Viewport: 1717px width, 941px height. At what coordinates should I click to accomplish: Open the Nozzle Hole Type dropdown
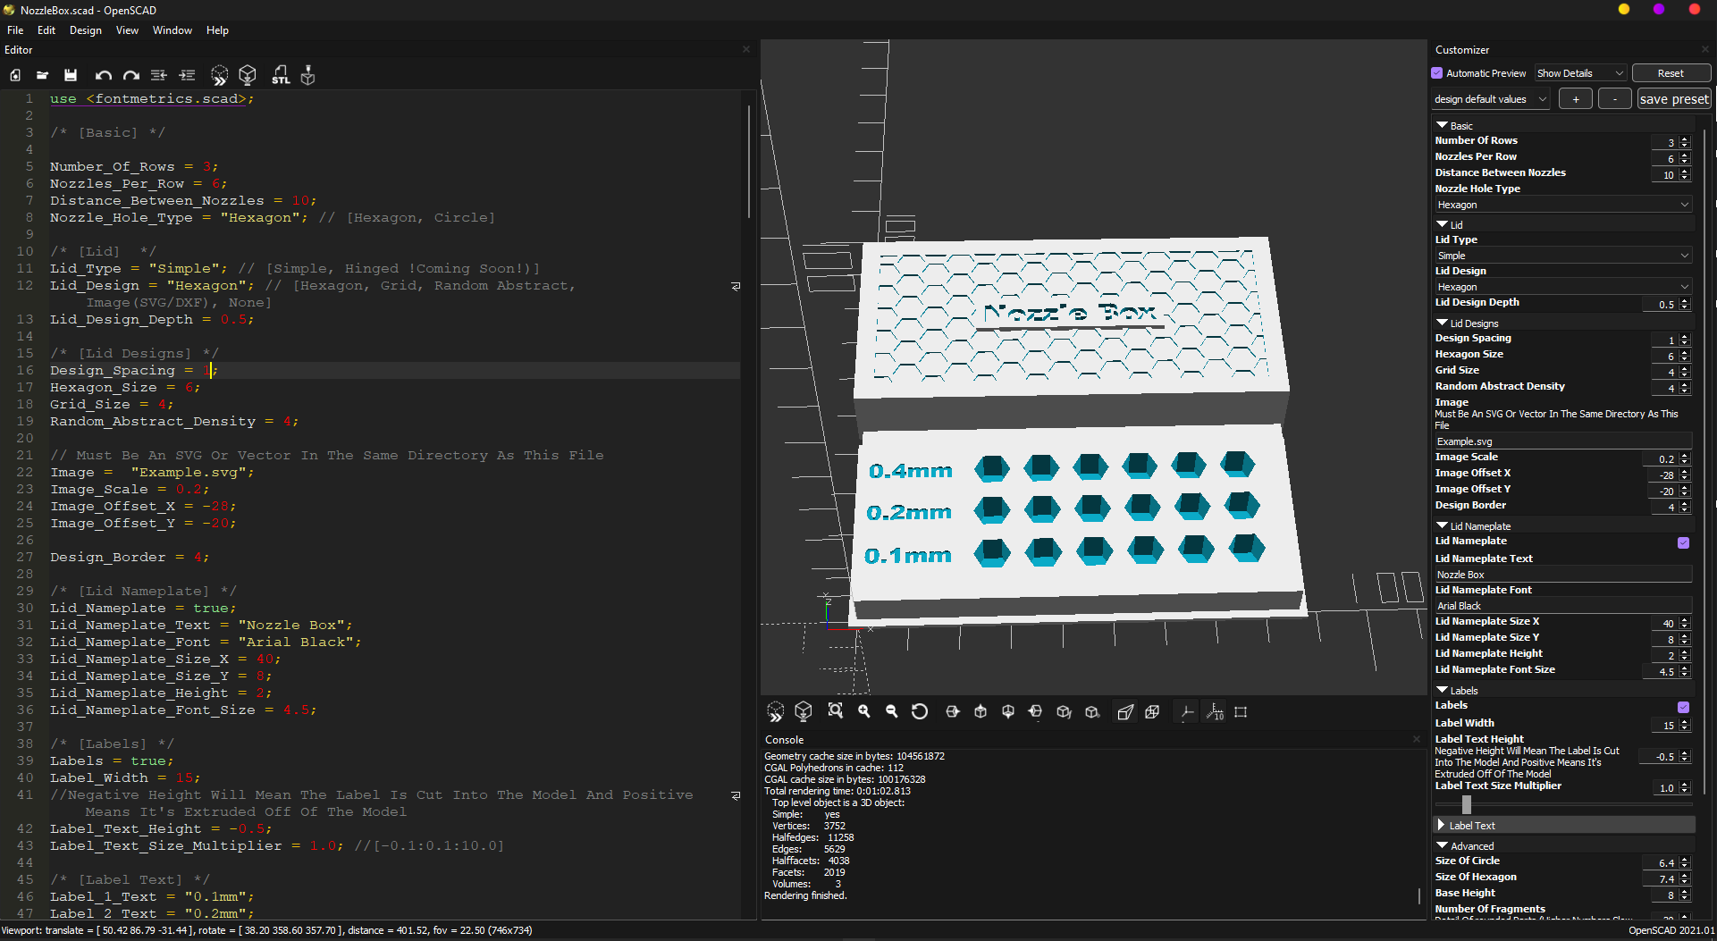click(x=1563, y=205)
